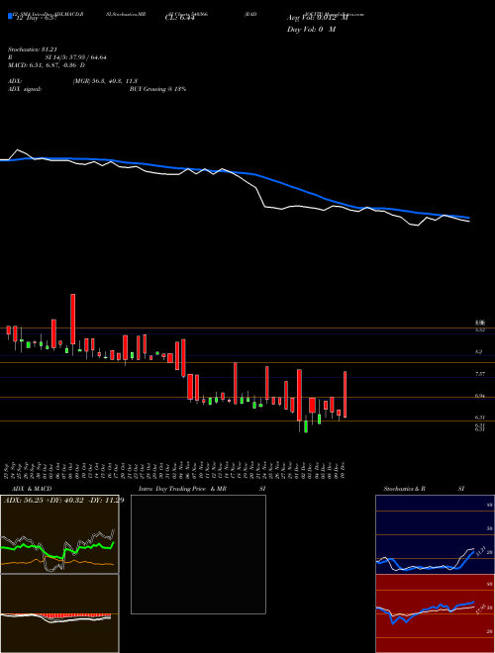This screenshot has width=495, height=653.
Task: Click the 6.94 price axis label
Action: [479, 396]
